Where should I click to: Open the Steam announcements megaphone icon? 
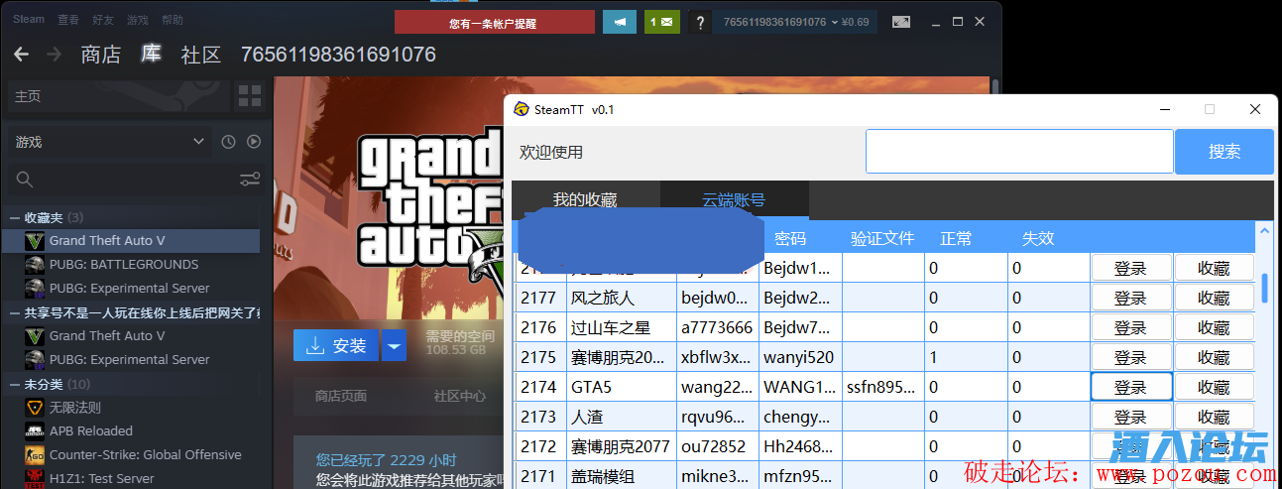(x=620, y=21)
